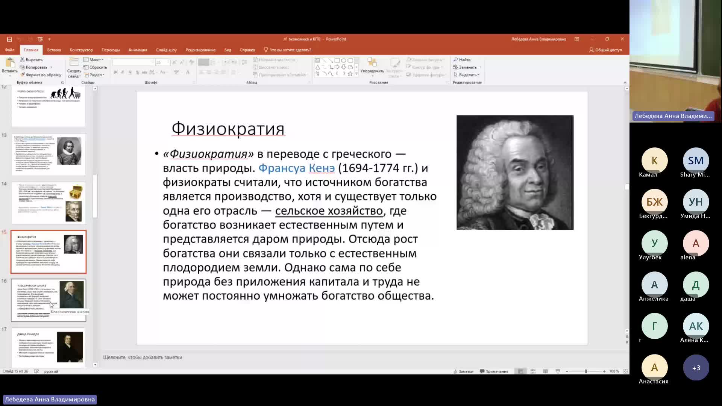Open the Раздел section dropdown
Screen dimensions: 722x406
[94, 75]
